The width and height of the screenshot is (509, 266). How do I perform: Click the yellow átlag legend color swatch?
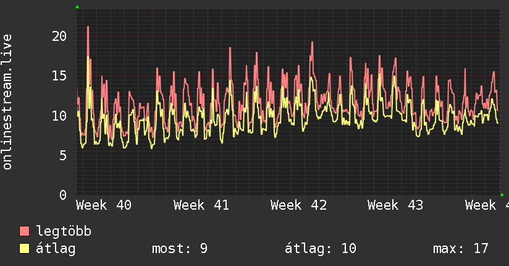pos(24,249)
